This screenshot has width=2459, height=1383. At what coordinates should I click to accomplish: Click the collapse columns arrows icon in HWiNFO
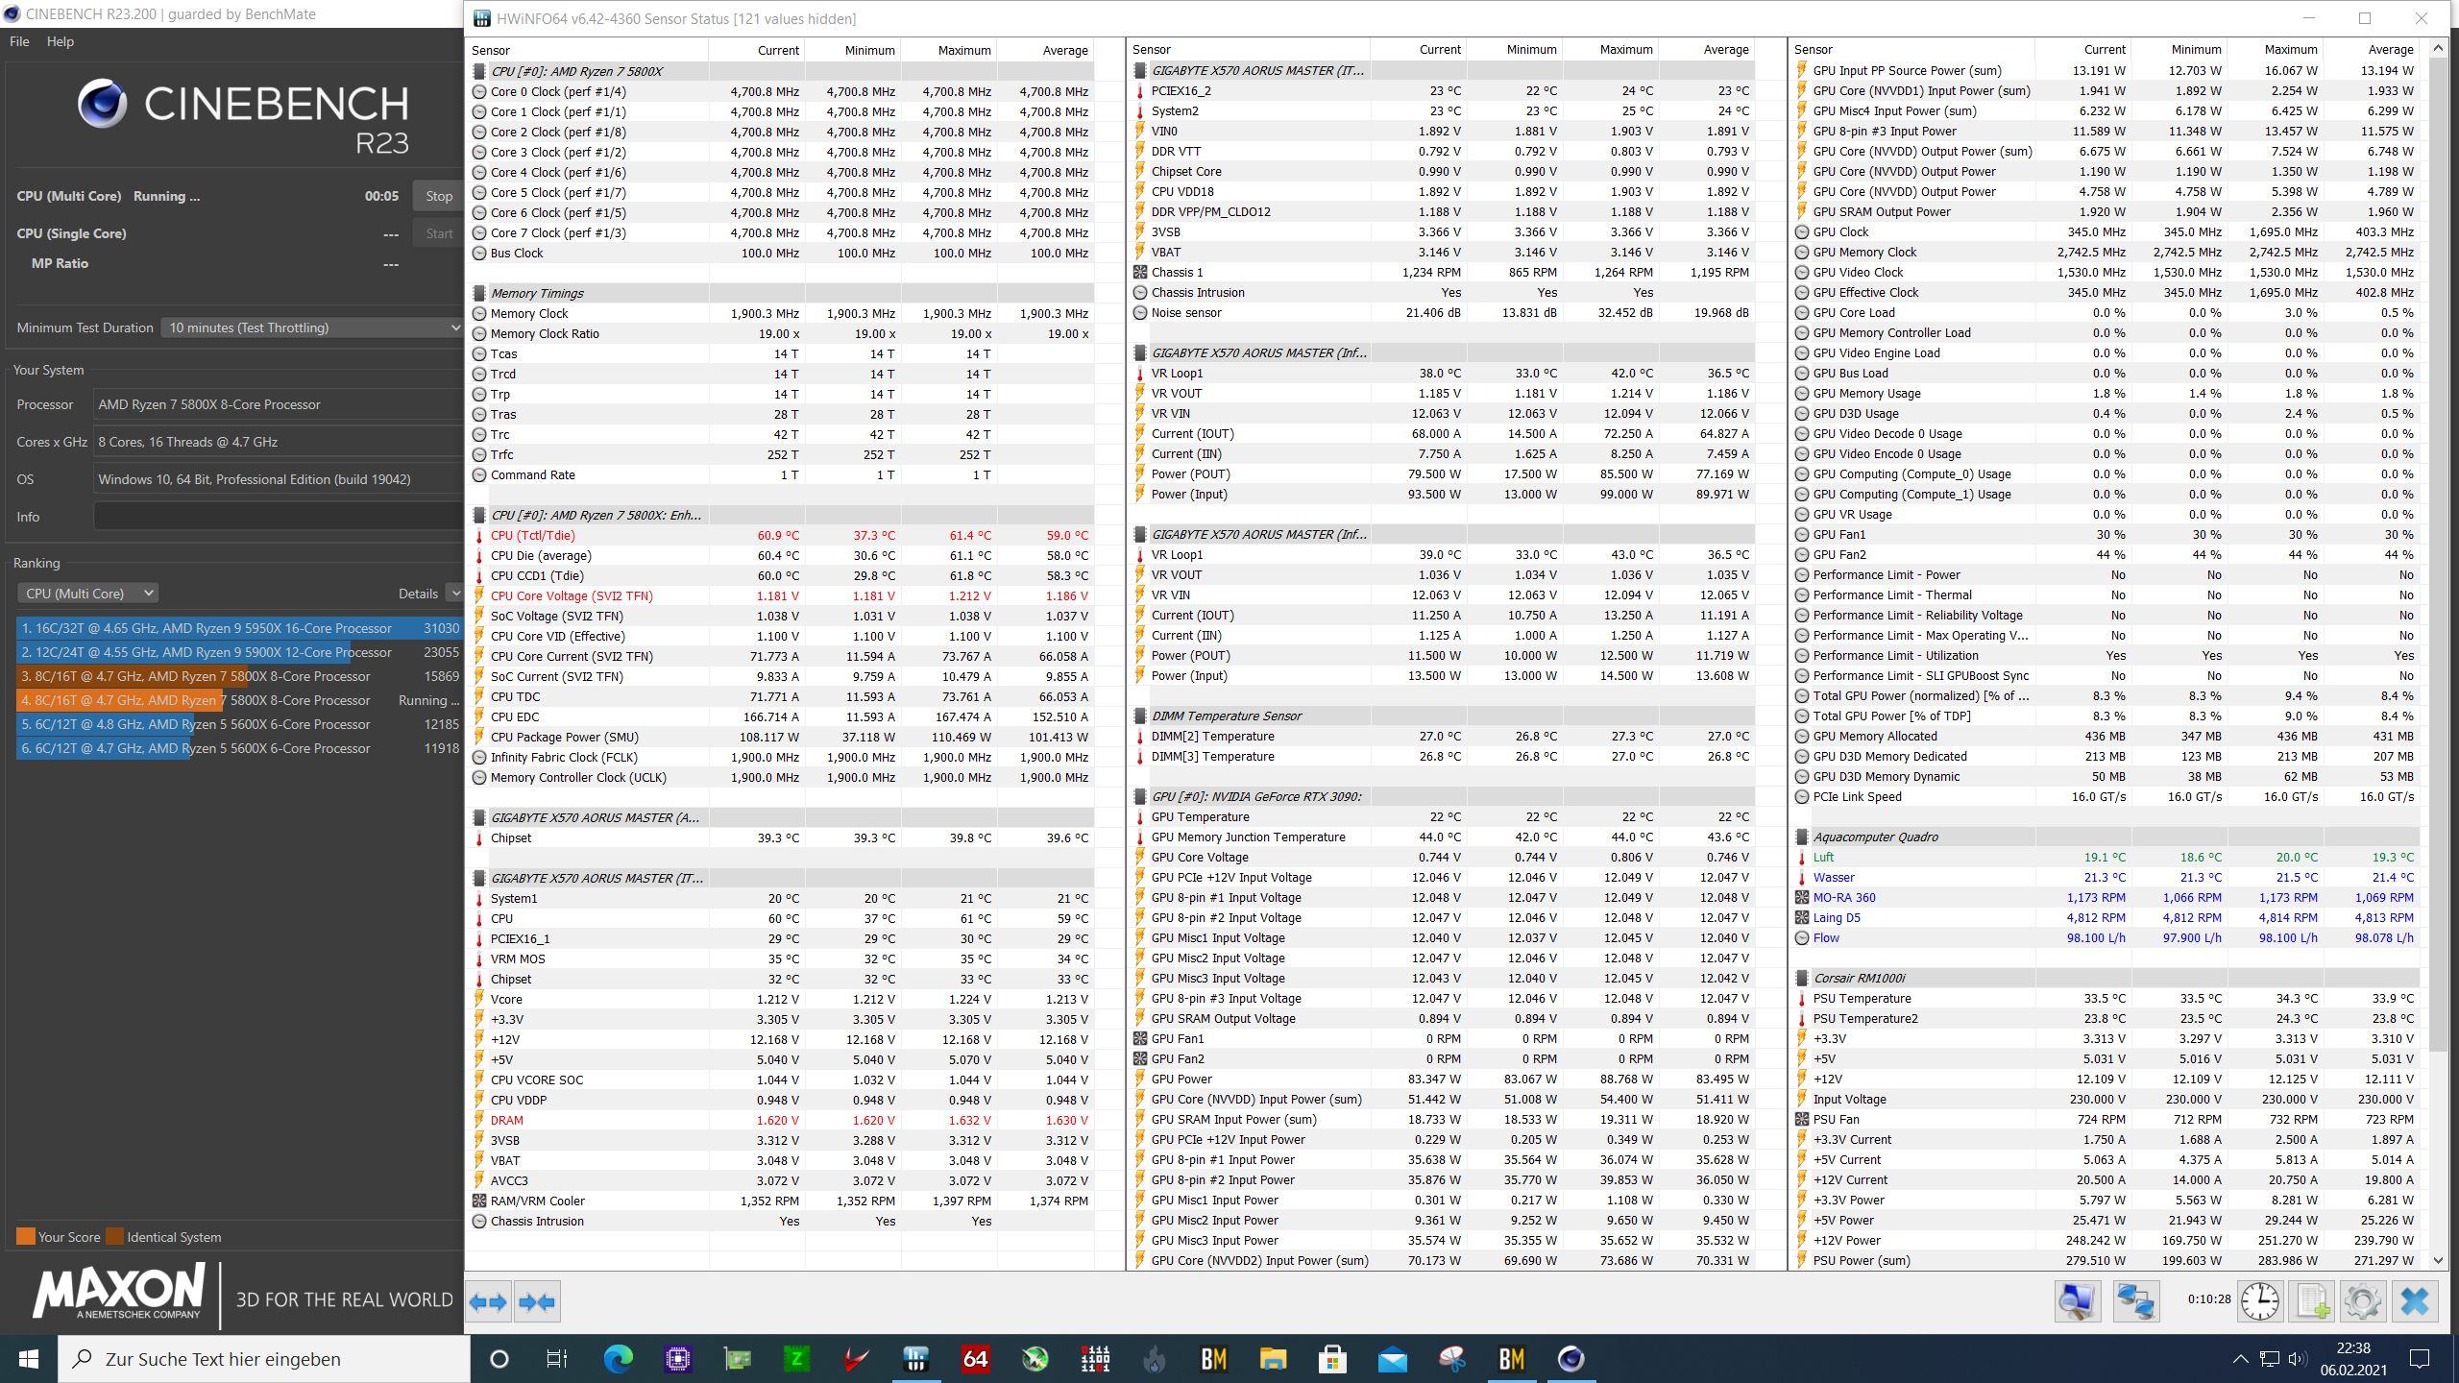point(537,1302)
